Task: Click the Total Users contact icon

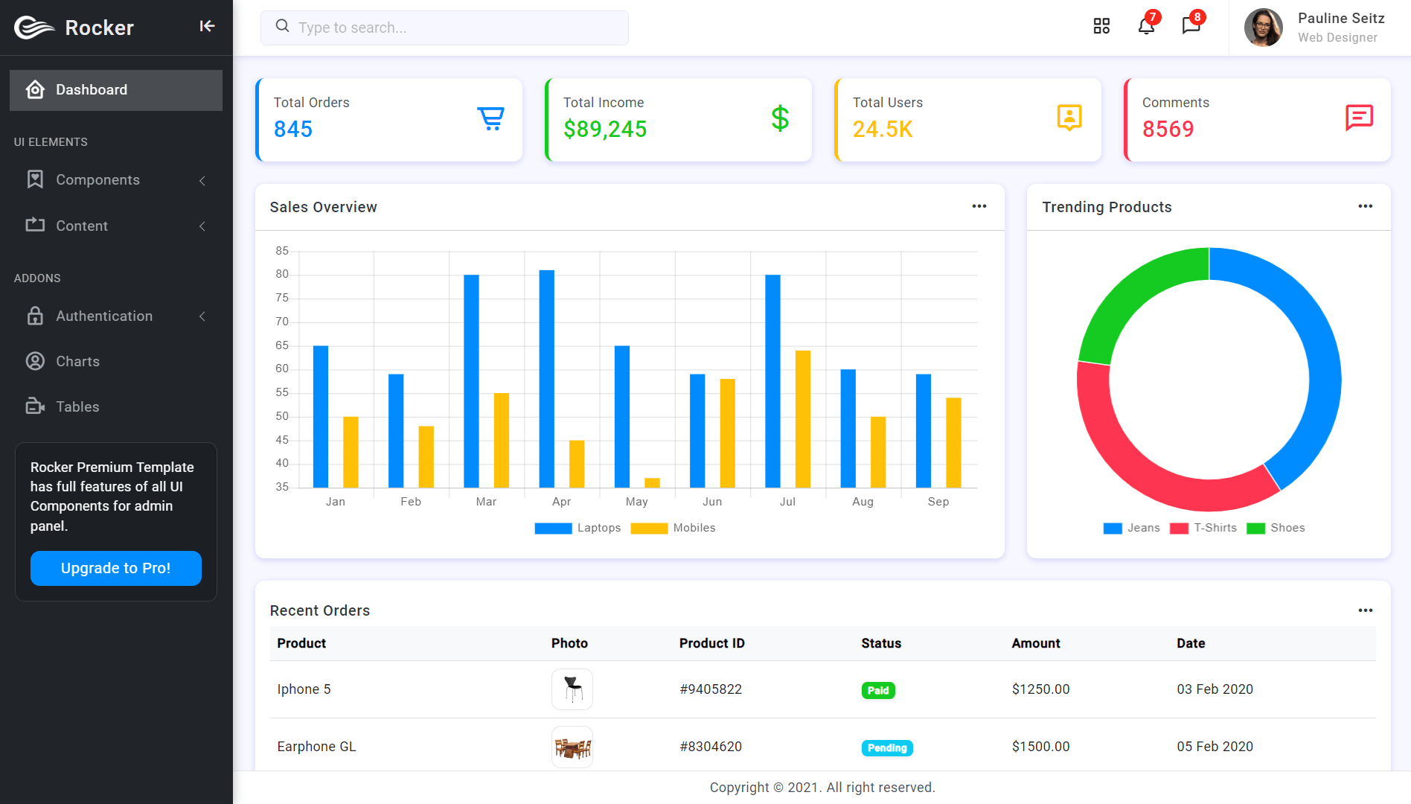Action: [1069, 118]
